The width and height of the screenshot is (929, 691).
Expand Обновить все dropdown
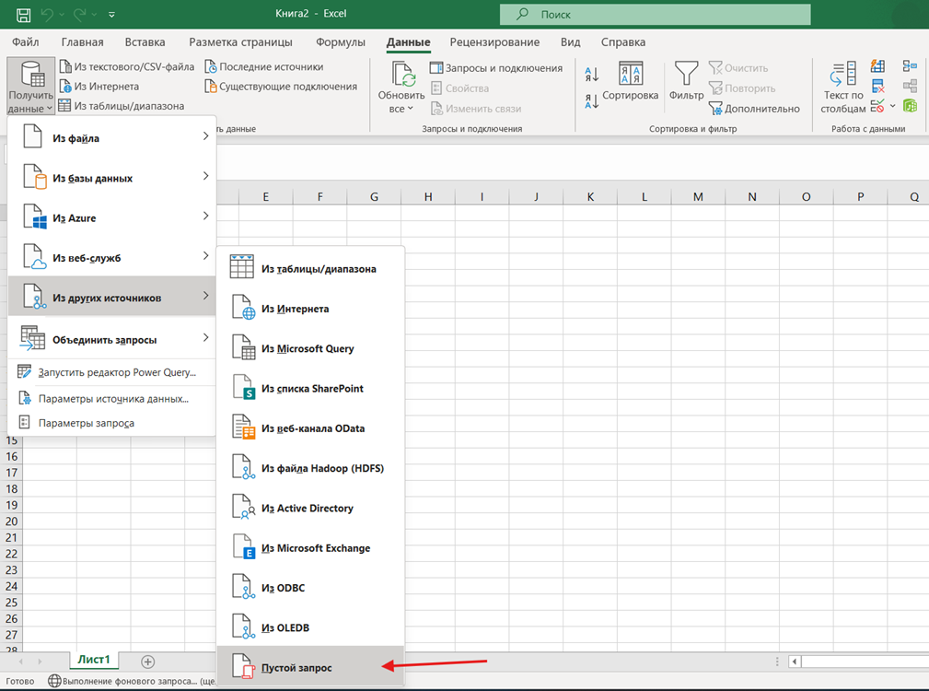click(401, 109)
